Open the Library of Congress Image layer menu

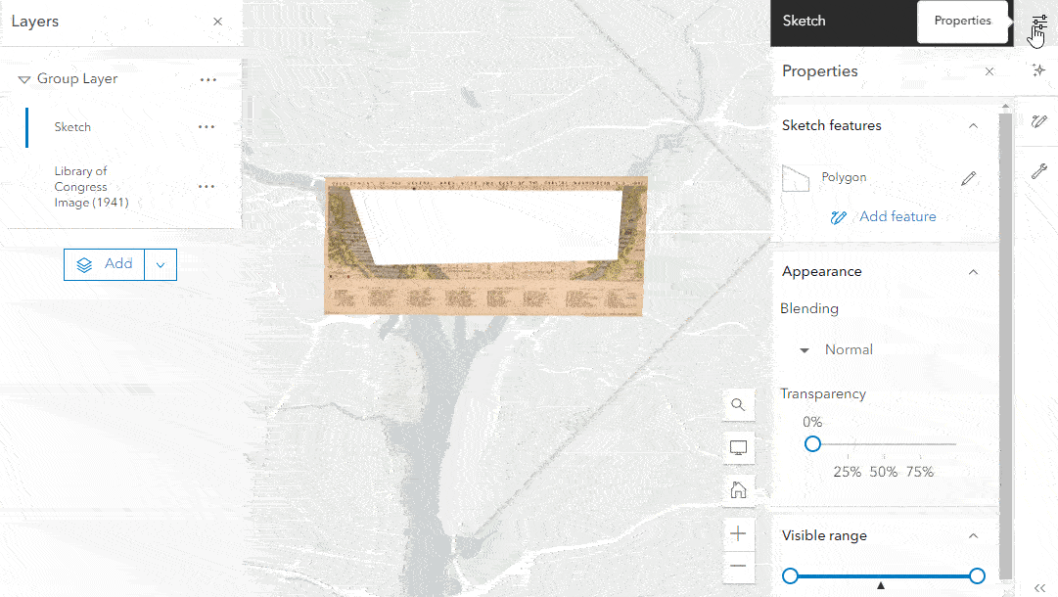tap(207, 186)
